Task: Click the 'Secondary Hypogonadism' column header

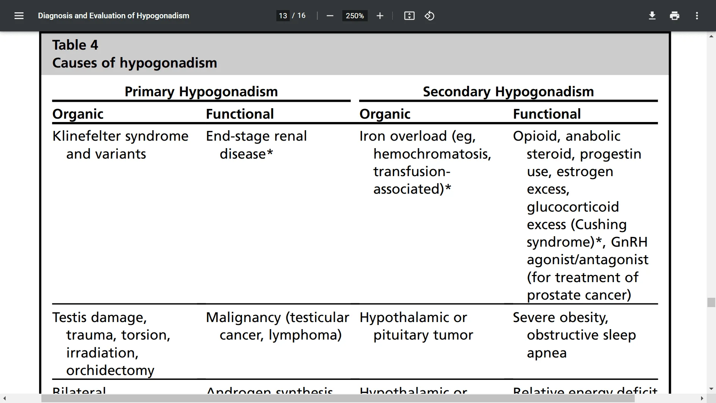Action: pyautogui.click(x=508, y=92)
